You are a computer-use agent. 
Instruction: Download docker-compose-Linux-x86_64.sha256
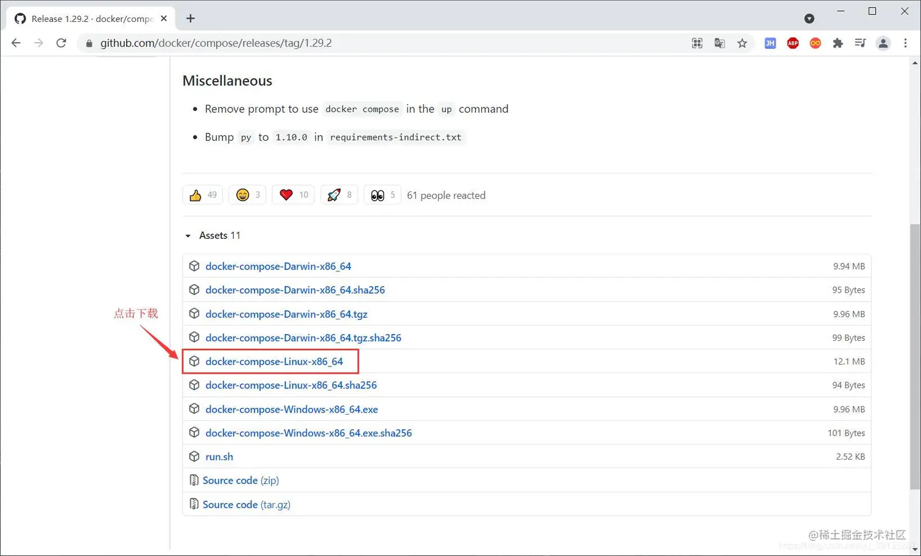pyautogui.click(x=291, y=385)
